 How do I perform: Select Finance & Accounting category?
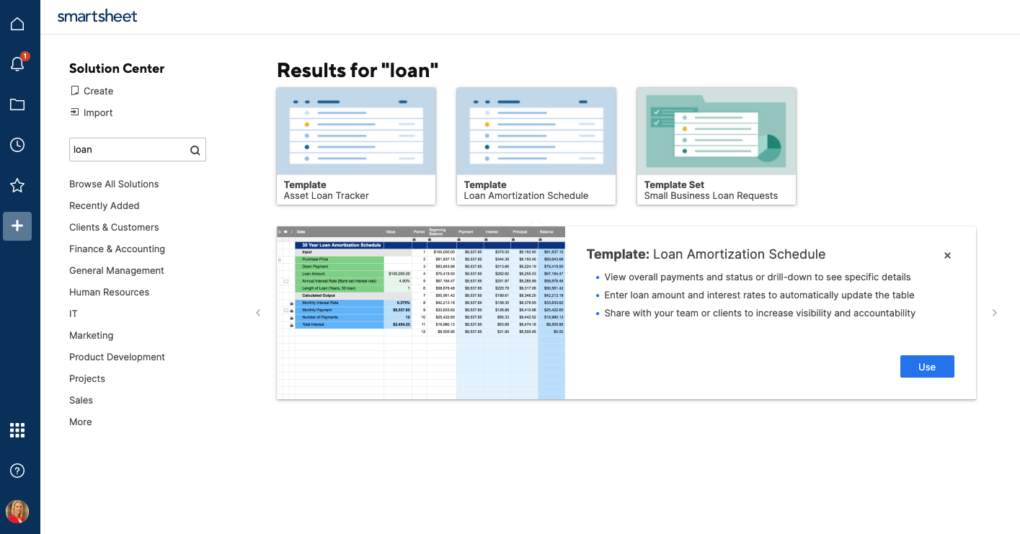[x=117, y=249]
